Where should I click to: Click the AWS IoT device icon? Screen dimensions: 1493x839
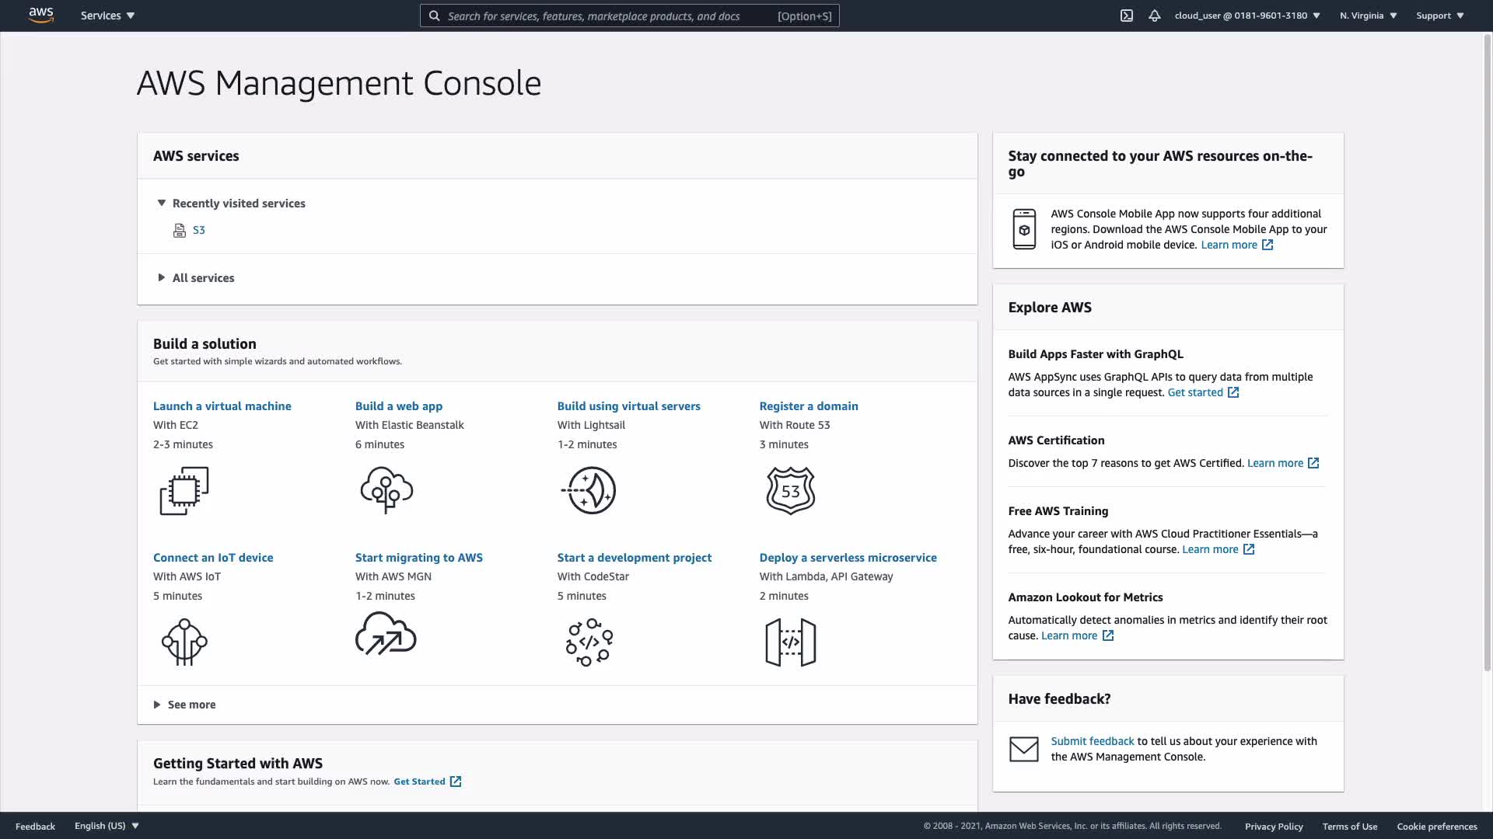click(x=184, y=642)
